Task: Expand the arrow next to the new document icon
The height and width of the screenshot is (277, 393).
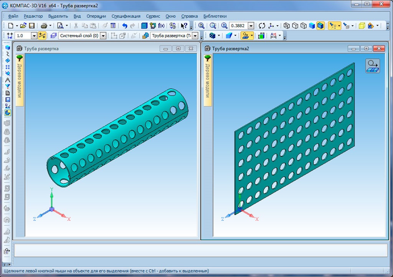Action: tap(17, 26)
